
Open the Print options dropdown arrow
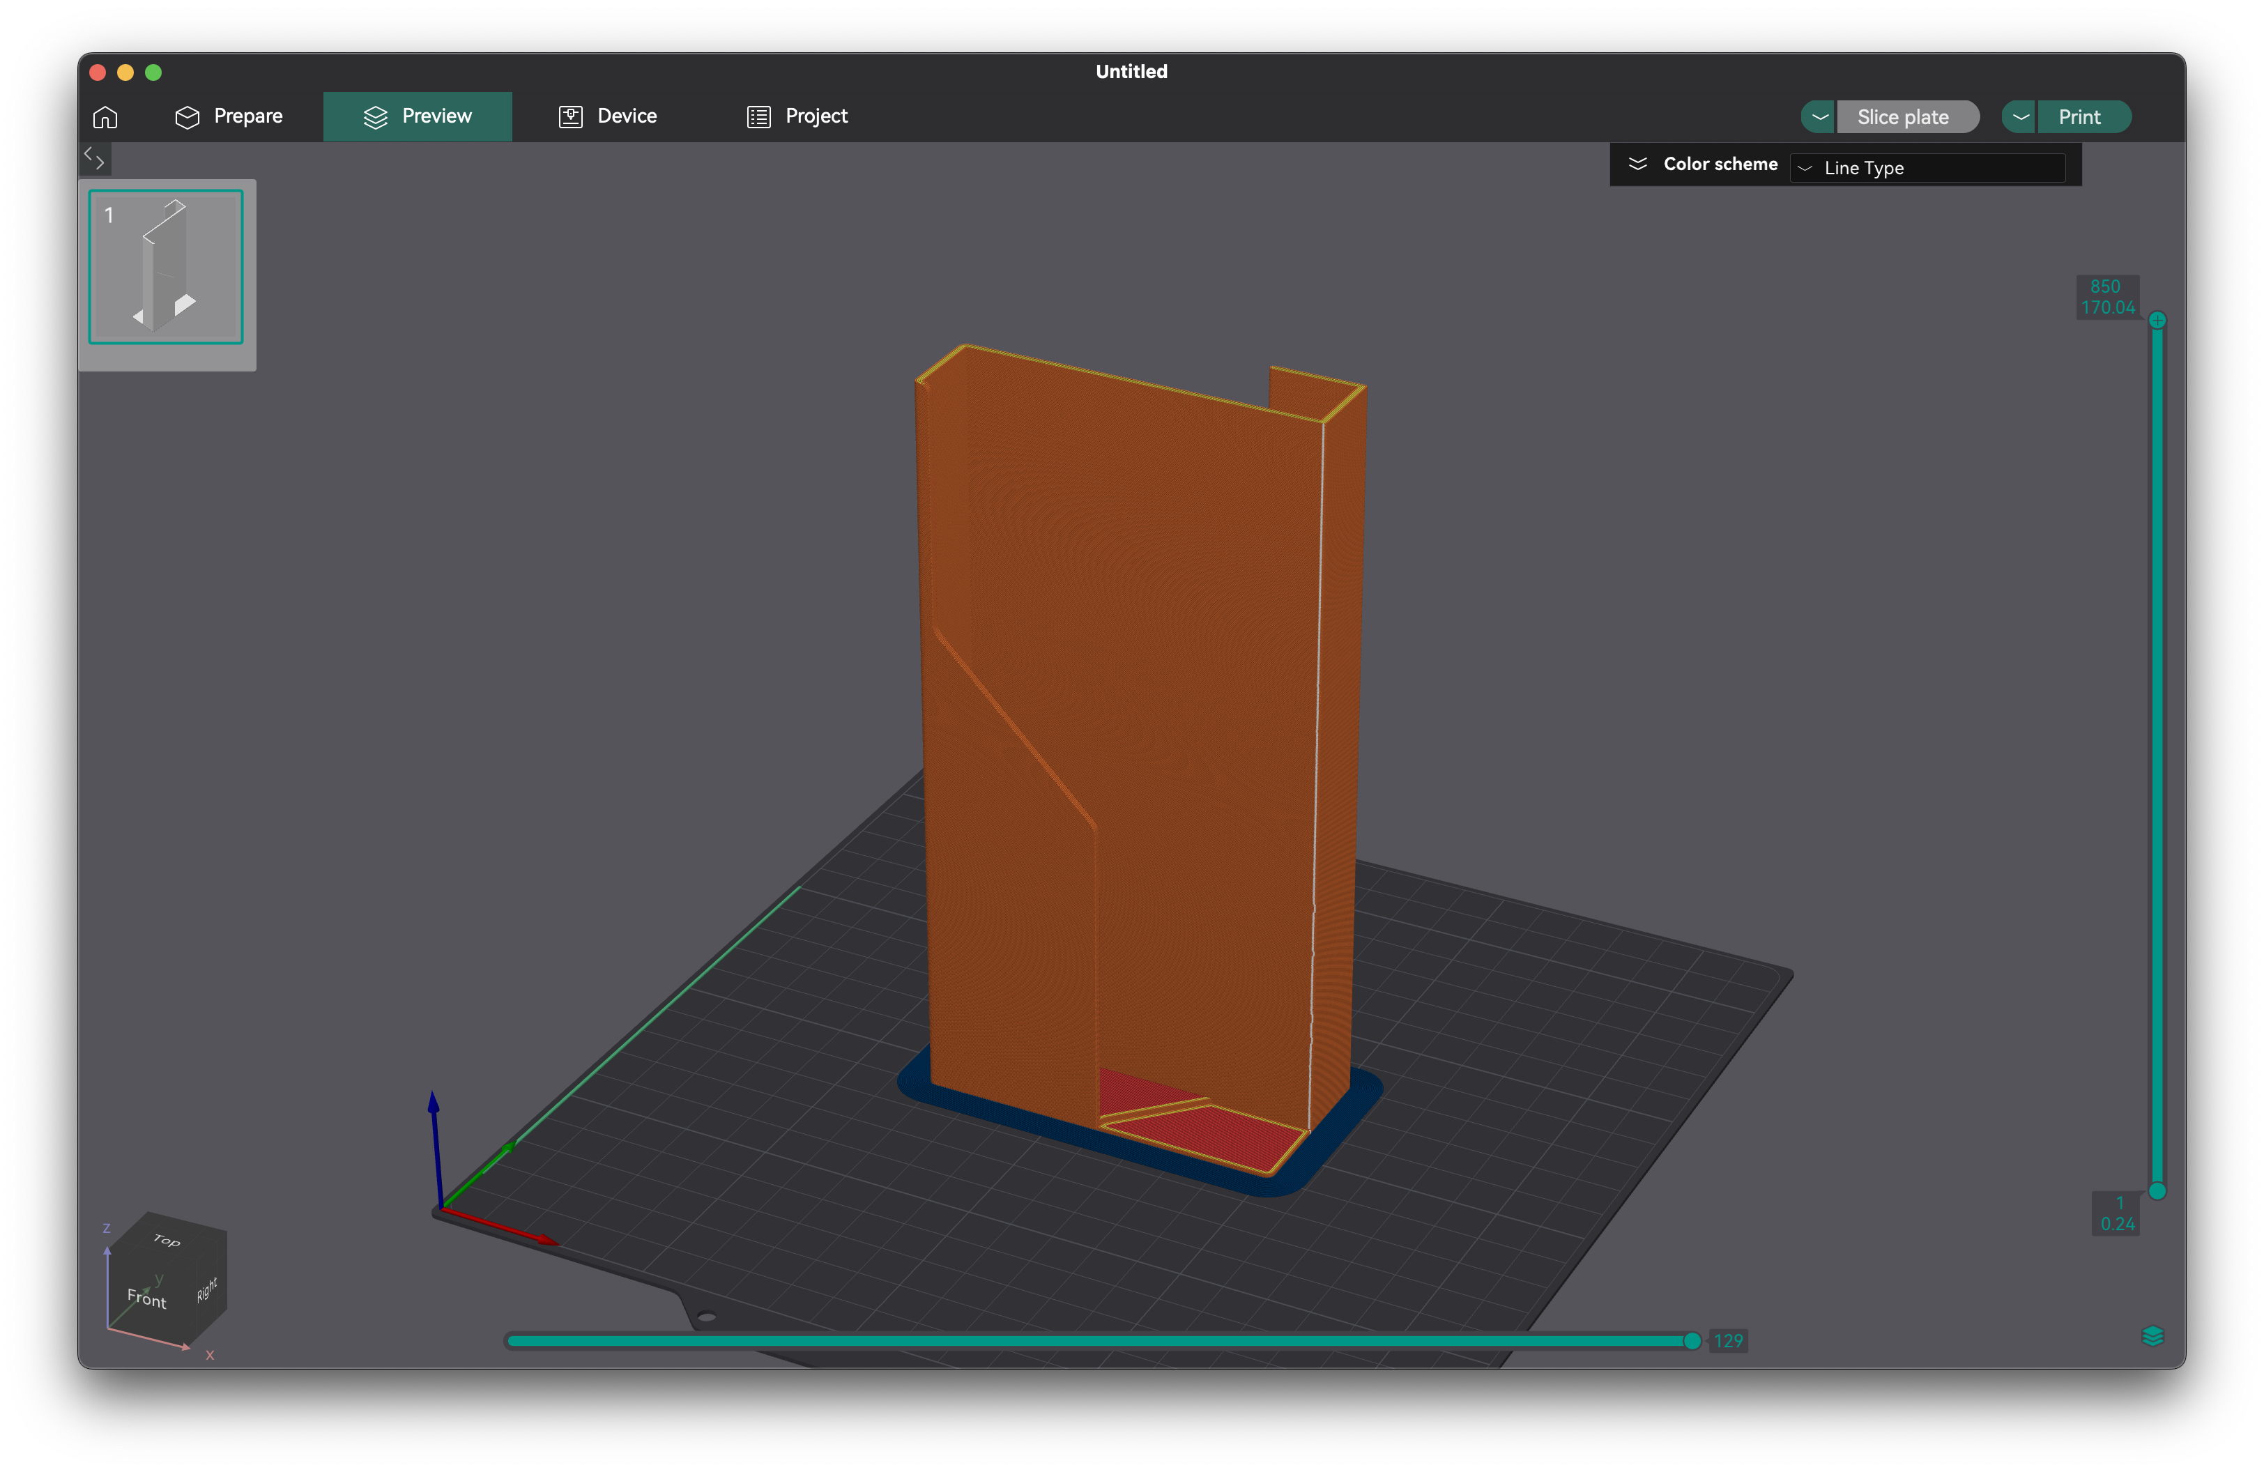pos(2019,117)
